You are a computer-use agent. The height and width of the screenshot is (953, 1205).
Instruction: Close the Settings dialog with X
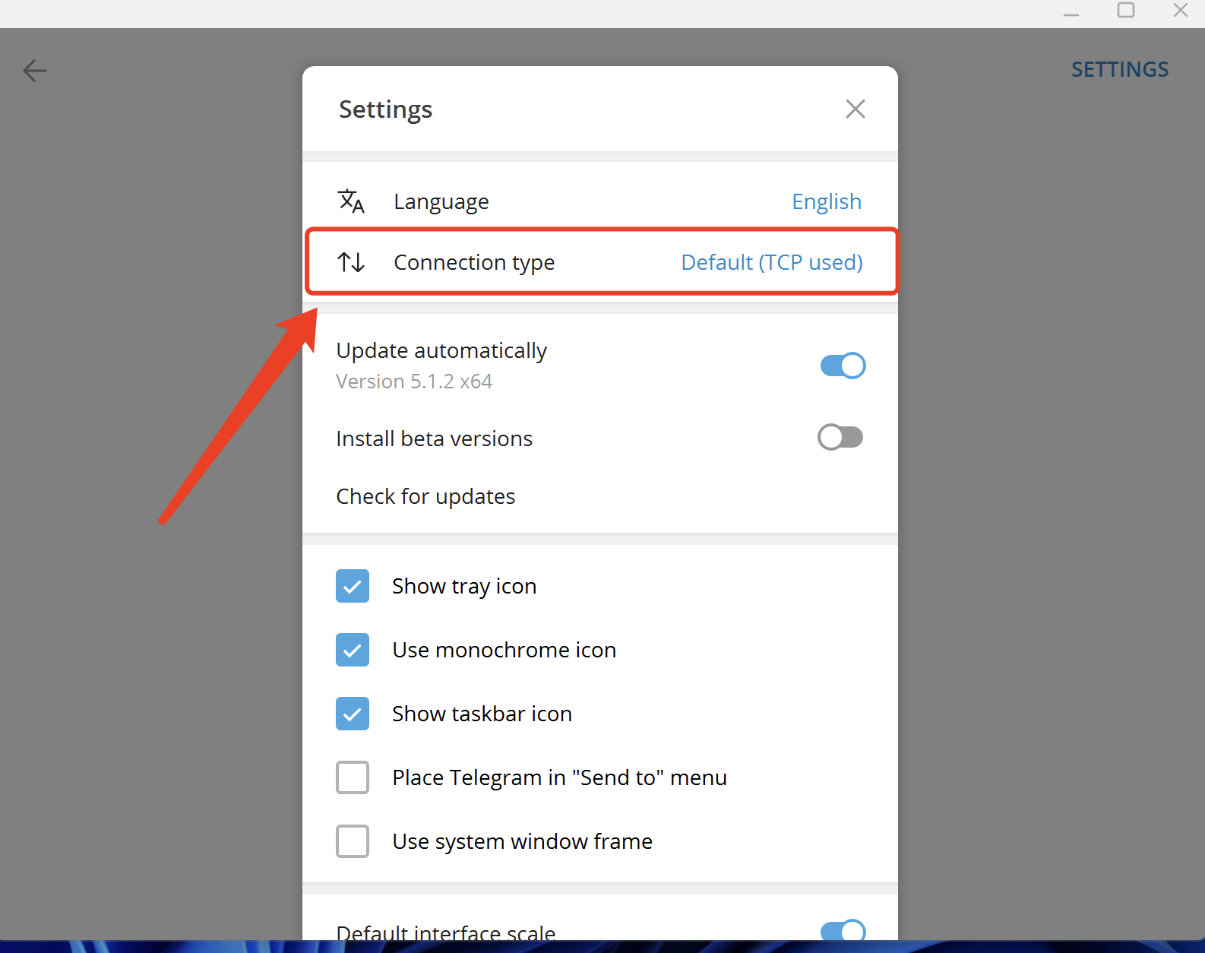[x=856, y=109]
